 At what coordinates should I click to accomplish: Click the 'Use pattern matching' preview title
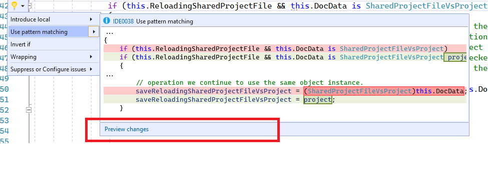click(165, 21)
